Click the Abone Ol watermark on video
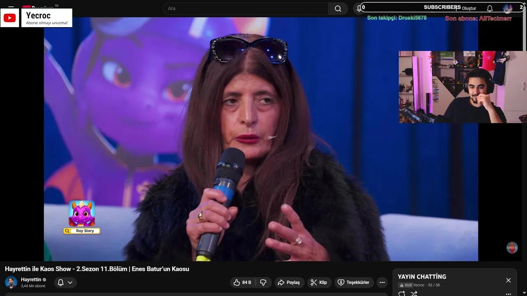The image size is (527, 296). click(x=512, y=247)
